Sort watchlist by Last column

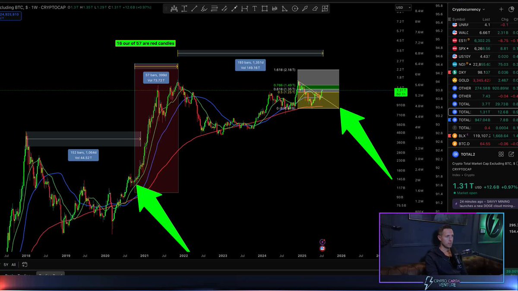pyautogui.click(x=486, y=19)
